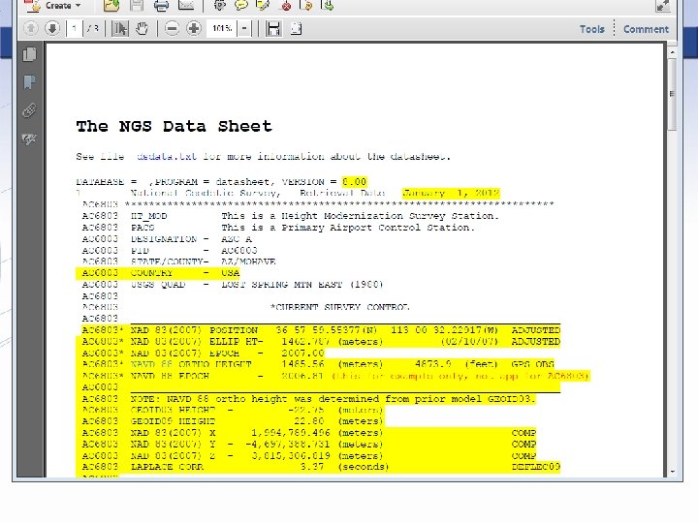Click the insert page green arrow icon
The width and height of the screenshot is (698, 523).
[328, 6]
